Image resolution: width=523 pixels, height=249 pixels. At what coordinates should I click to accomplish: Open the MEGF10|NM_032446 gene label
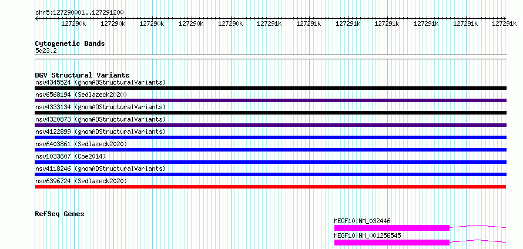(x=362, y=221)
